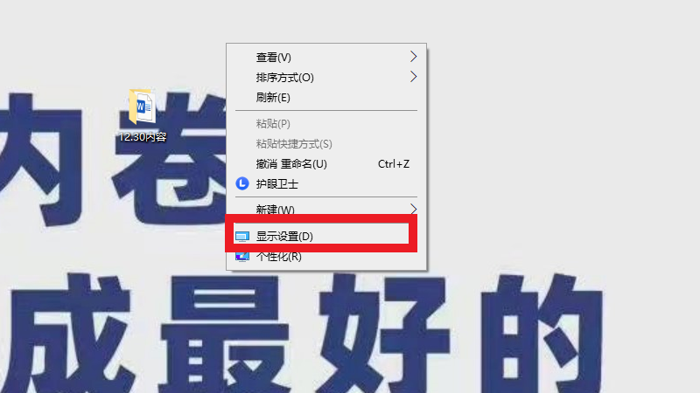Click the greyed 粘贴(P) entry
700x393 pixels.
(326, 123)
